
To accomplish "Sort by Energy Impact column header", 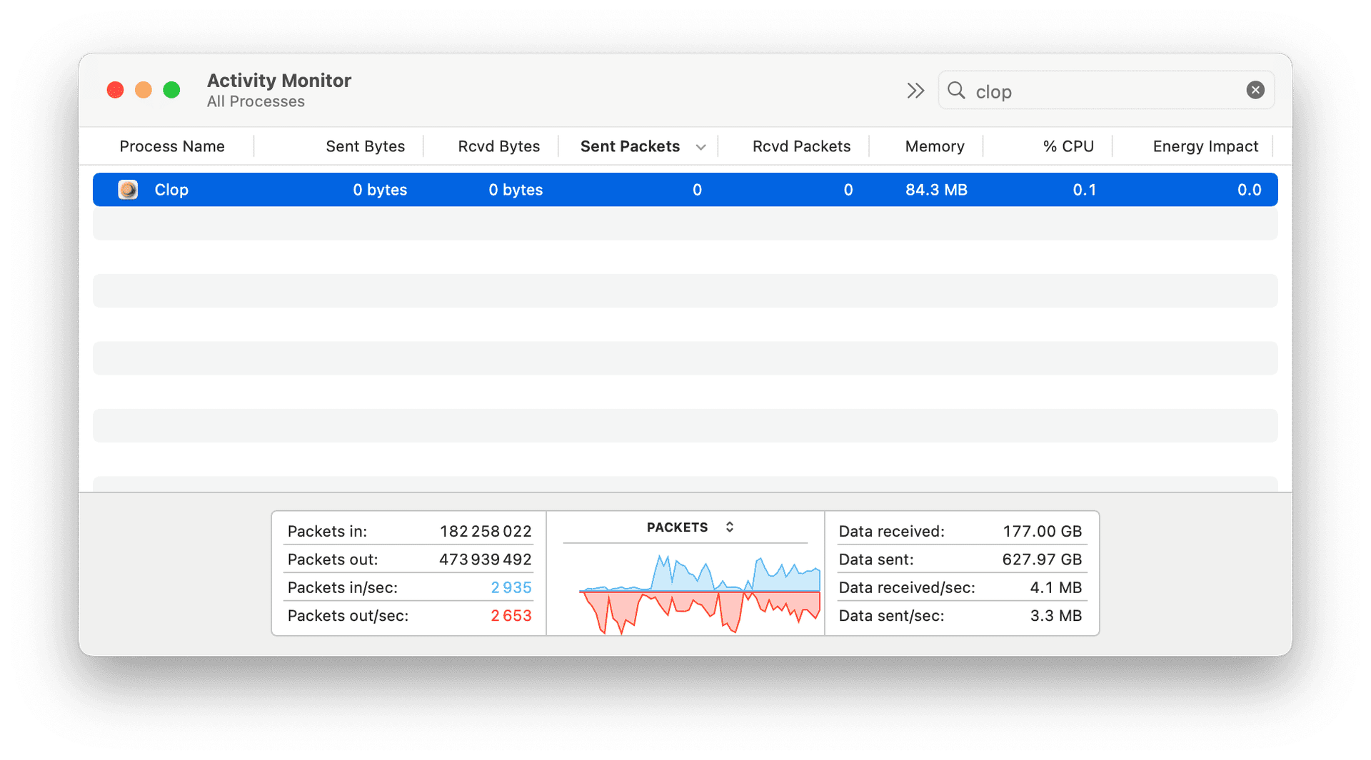I will [x=1205, y=146].
